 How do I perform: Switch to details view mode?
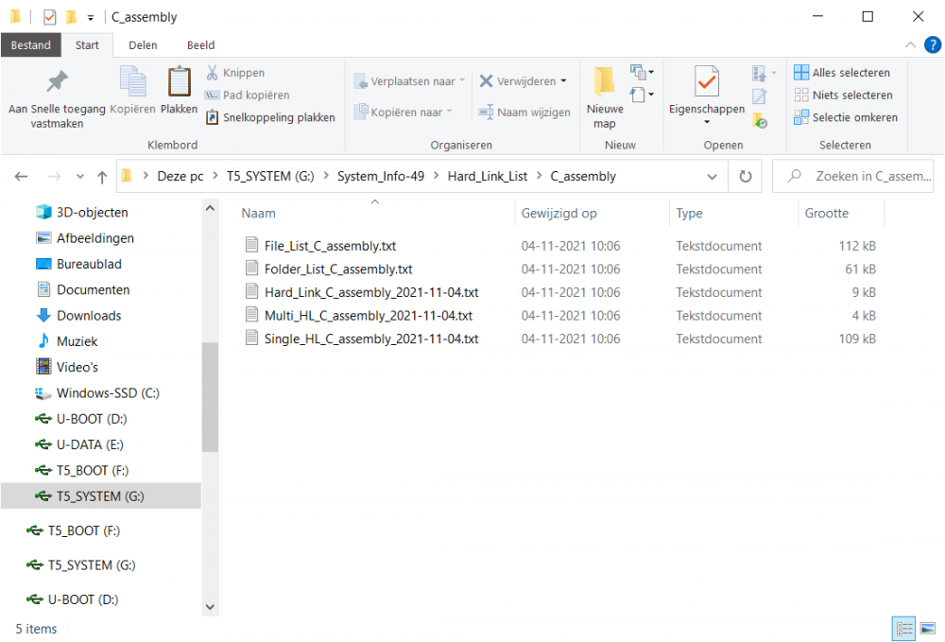(903, 629)
